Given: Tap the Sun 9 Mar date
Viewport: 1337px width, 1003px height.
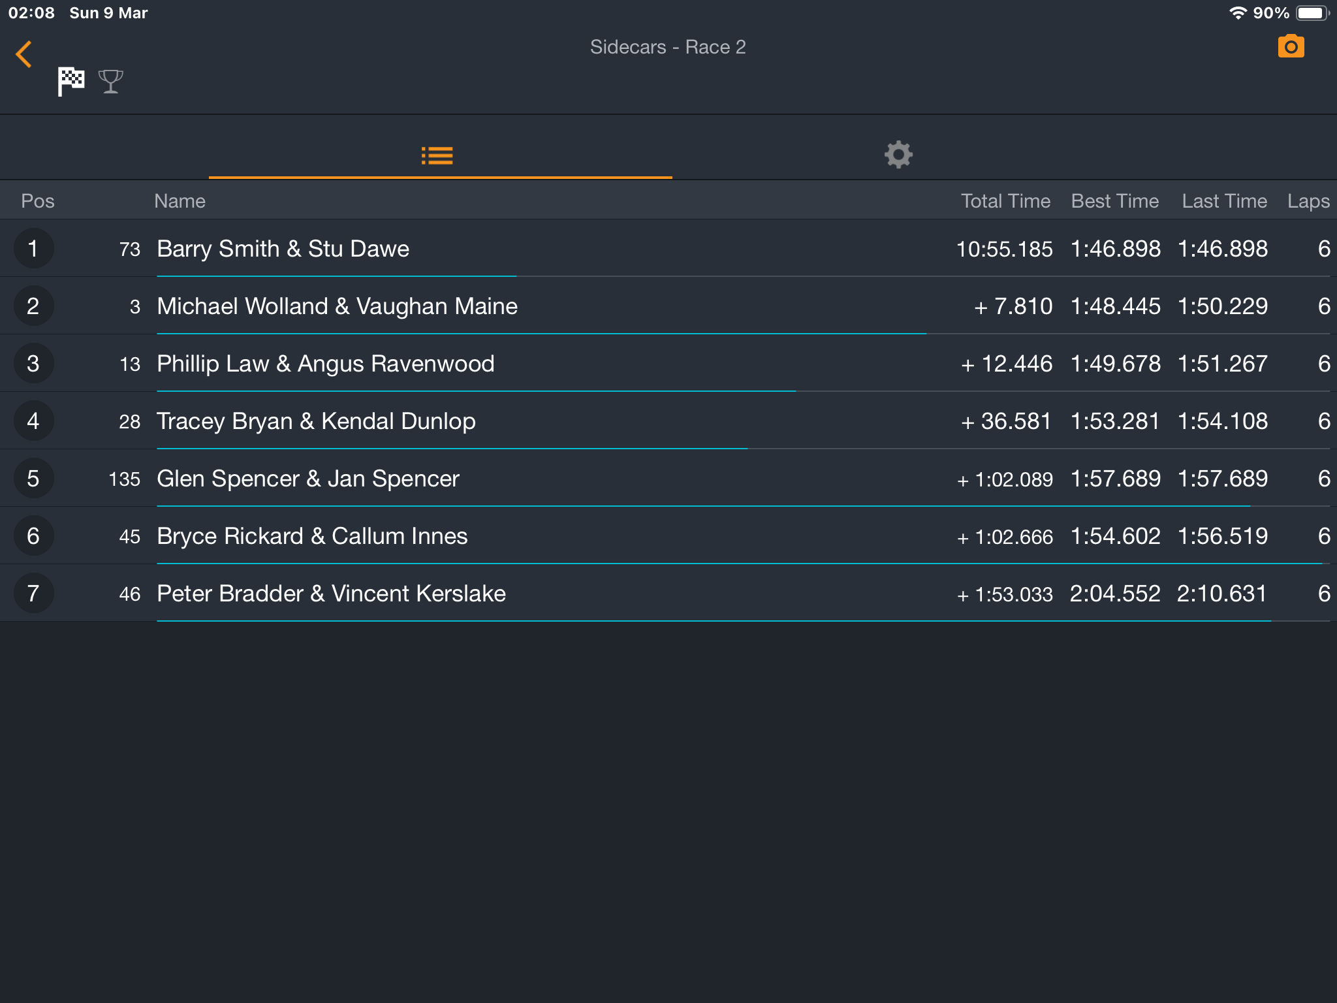Looking at the screenshot, I should click(x=109, y=13).
